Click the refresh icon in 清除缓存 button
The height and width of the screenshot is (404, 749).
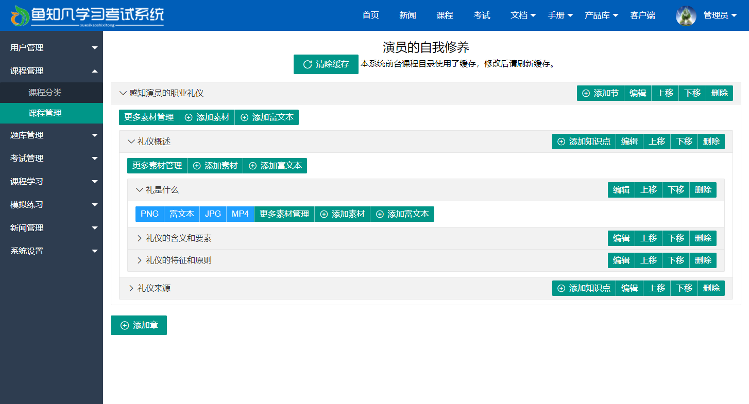pos(308,64)
